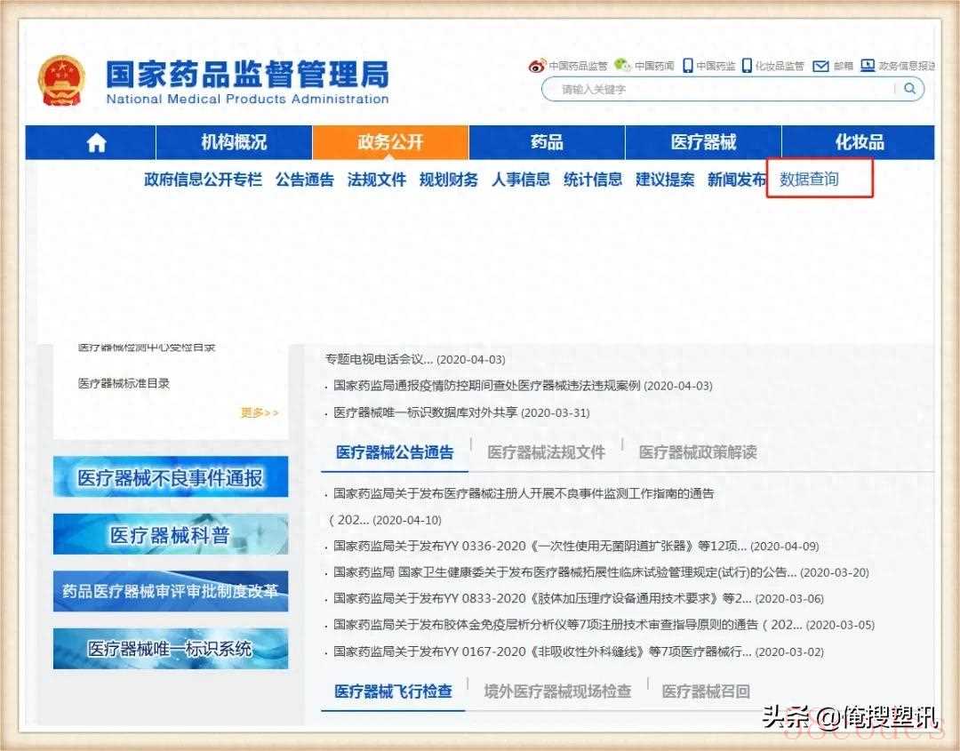Open the 药品医疗器械审评审批制度改革 banner
The image size is (960, 751).
[170, 591]
